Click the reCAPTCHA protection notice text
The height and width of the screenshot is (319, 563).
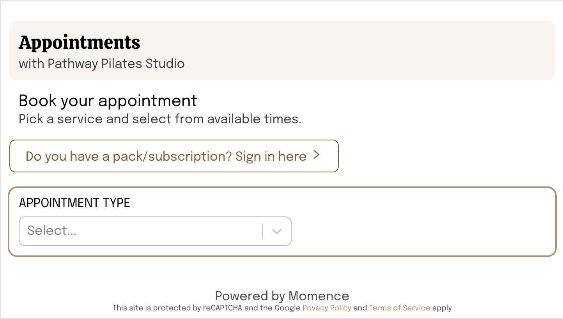tap(282, 308)
